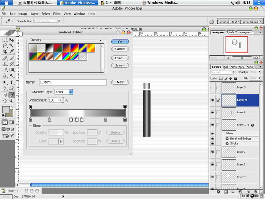This screenshot has height=199, width=265.
Task: Click Cancel in Gradient Editor
Action: pyautogui.click(x=120, y=49)
